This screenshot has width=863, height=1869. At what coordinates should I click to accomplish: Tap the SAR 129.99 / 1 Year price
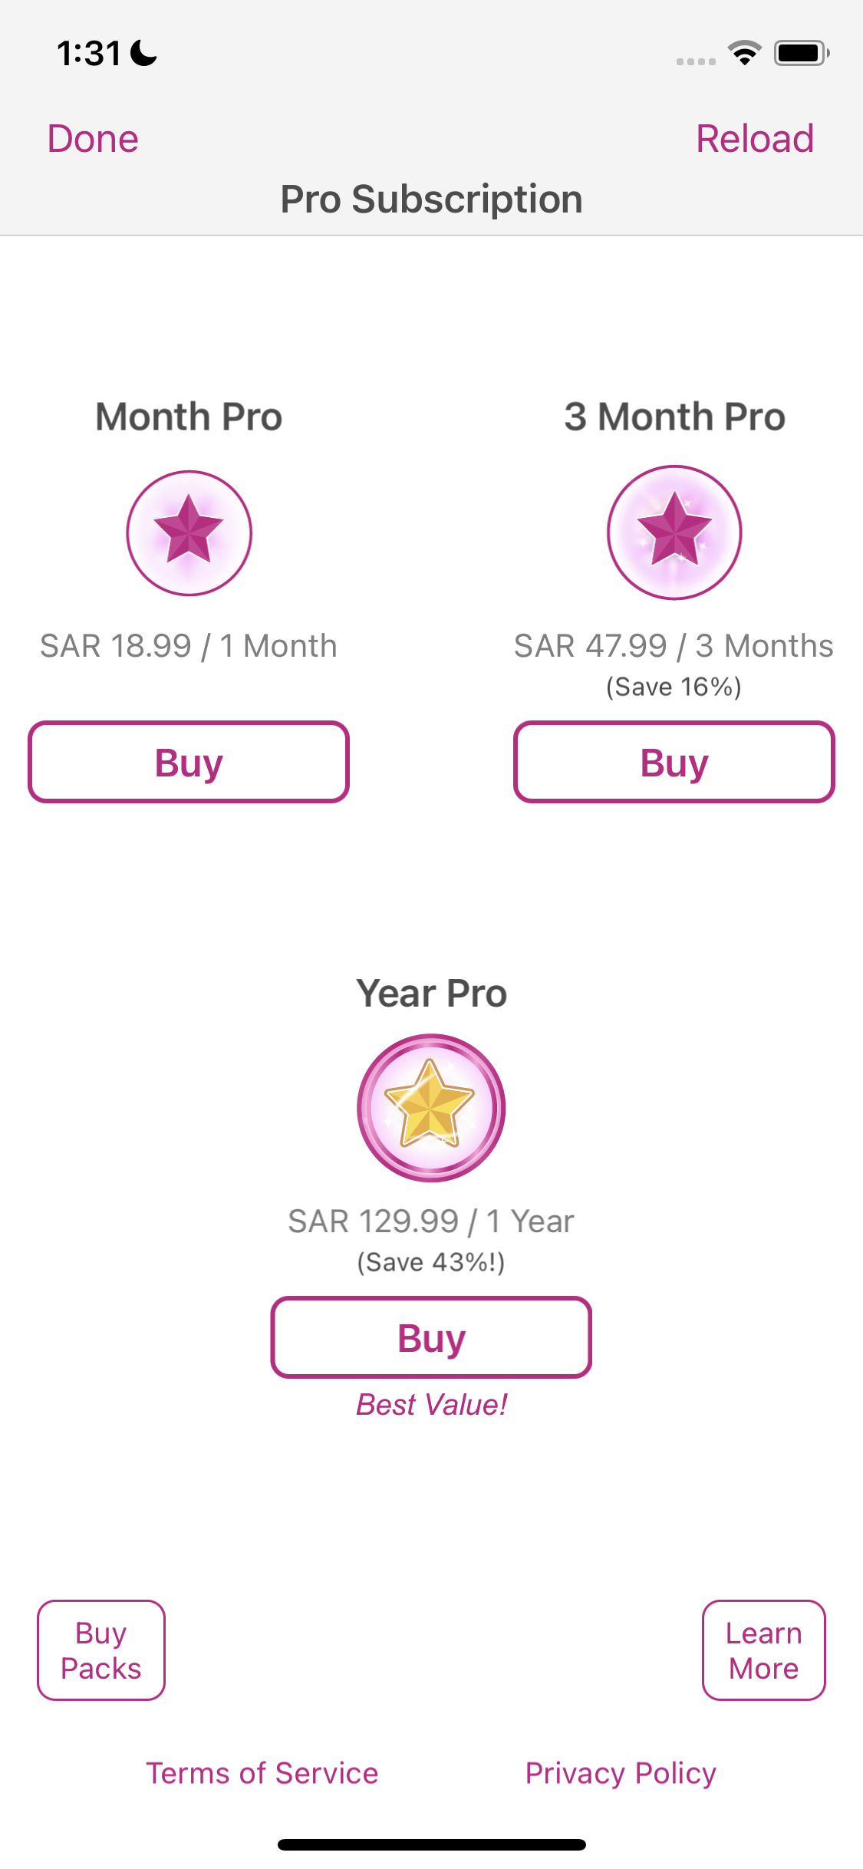pos(431,1221)
